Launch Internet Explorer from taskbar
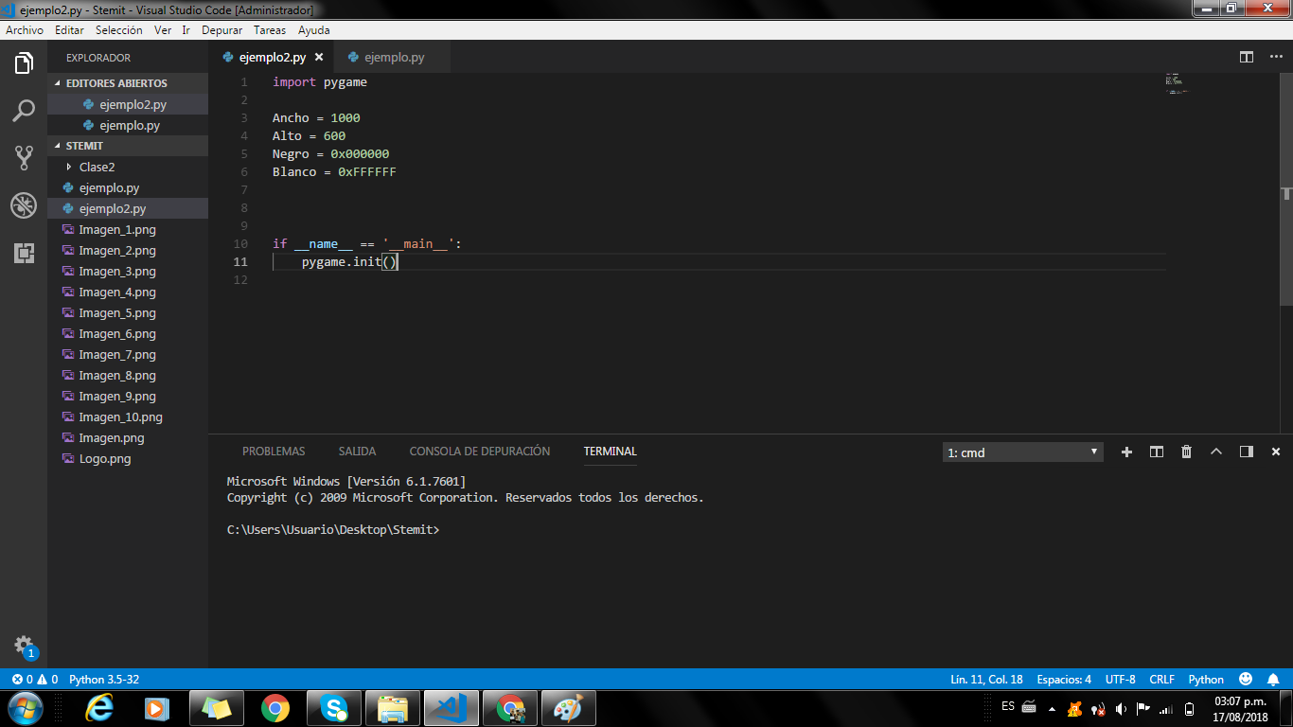 click(x=98, y=708)
